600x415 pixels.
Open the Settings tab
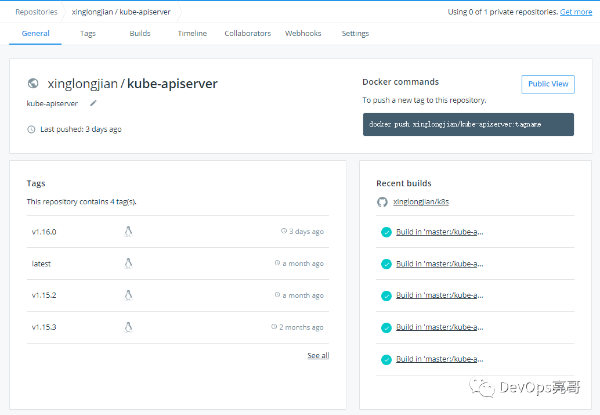(x=355, y=33)
